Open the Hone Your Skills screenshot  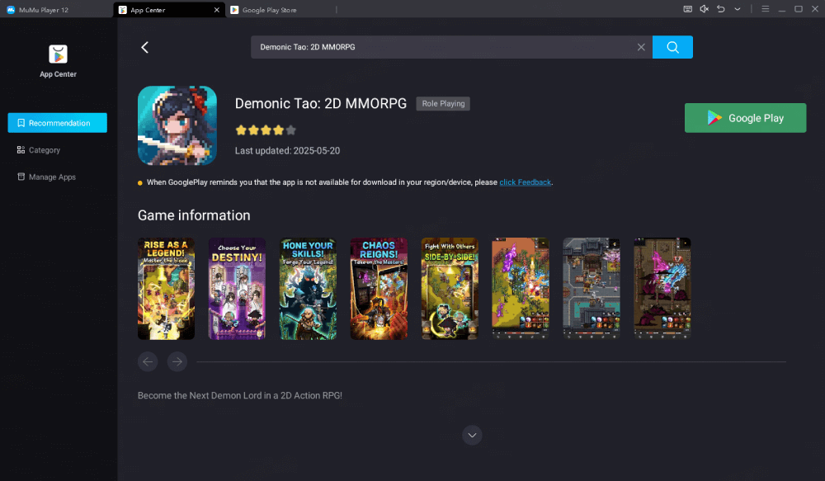pos(308,289)
